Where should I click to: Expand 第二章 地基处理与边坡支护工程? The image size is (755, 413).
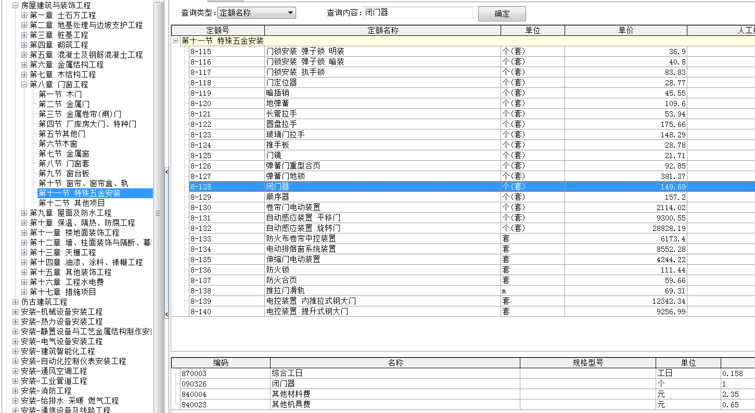tap(24, 25)
